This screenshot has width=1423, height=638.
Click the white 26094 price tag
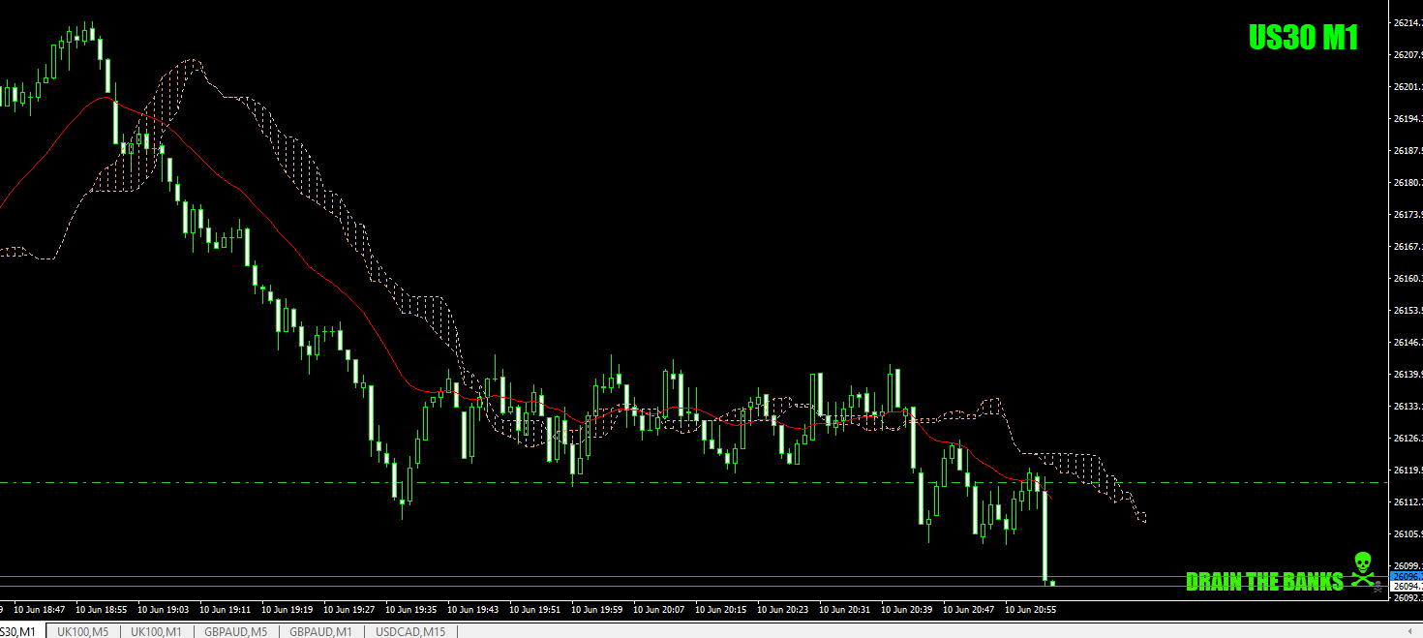(x=1407, y=586)
